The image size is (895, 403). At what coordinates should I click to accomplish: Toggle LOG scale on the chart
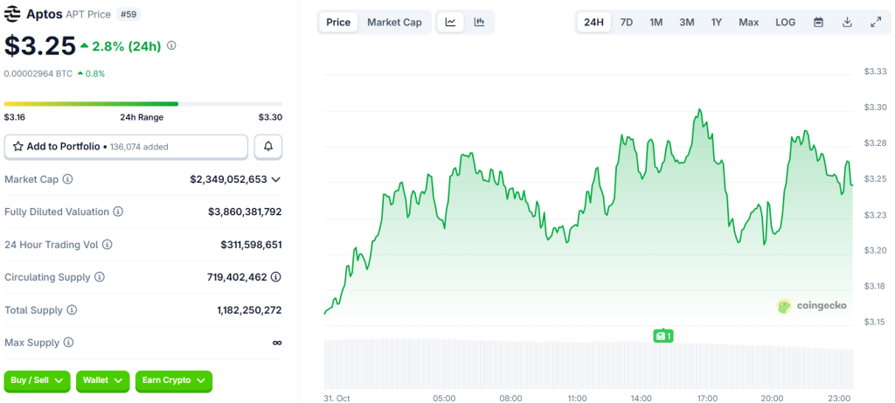click(785, 22)
